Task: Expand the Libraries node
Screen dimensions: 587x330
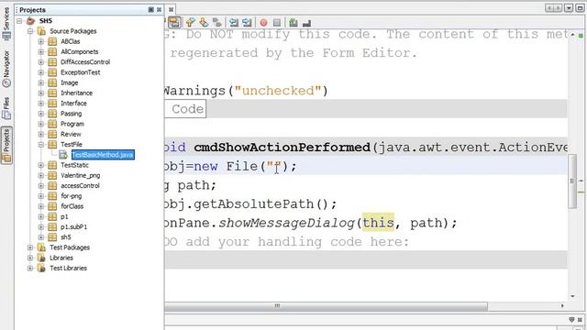Action: coord(30,258)
